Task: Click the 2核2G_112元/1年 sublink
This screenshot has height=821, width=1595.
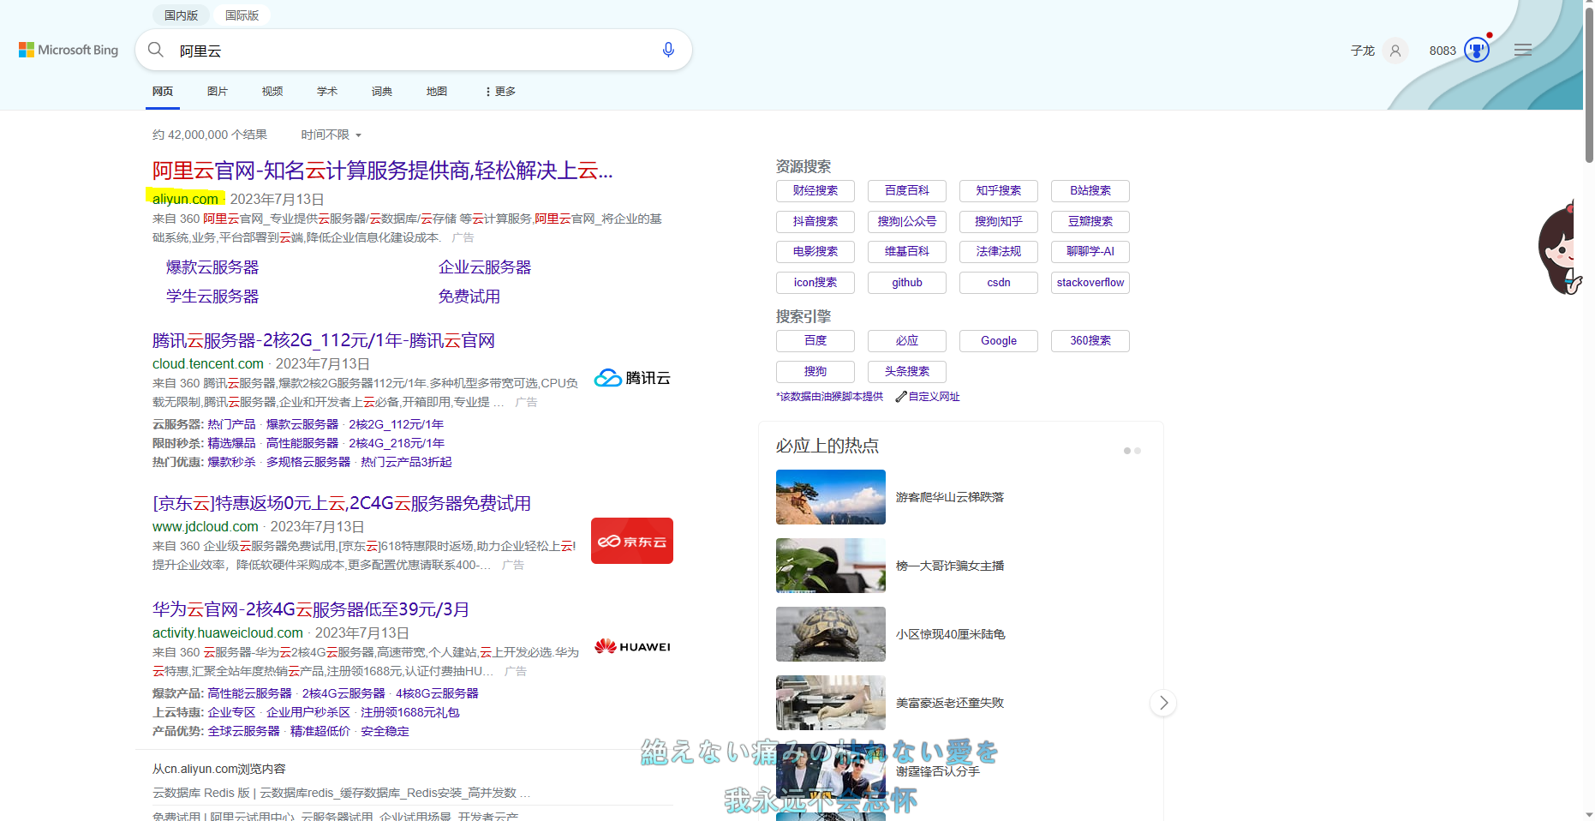Action: point(397,424)
